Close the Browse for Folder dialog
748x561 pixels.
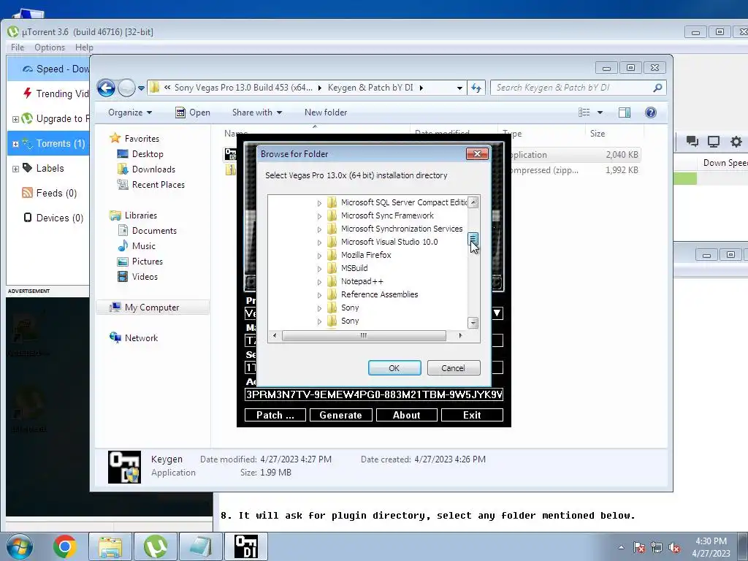coord(477,153)
